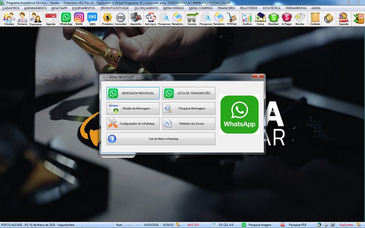The height and width of the screenshot is (228, 365).
Task: Open Modelo de Mensagens
Action: 133,109
